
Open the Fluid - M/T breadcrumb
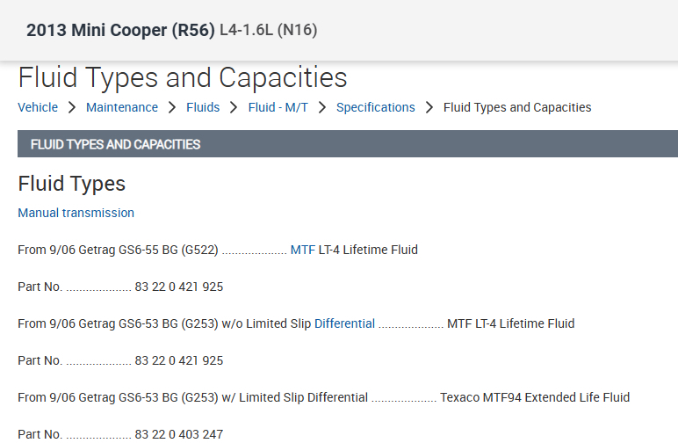pyautogui.click(x=278, y=107)
